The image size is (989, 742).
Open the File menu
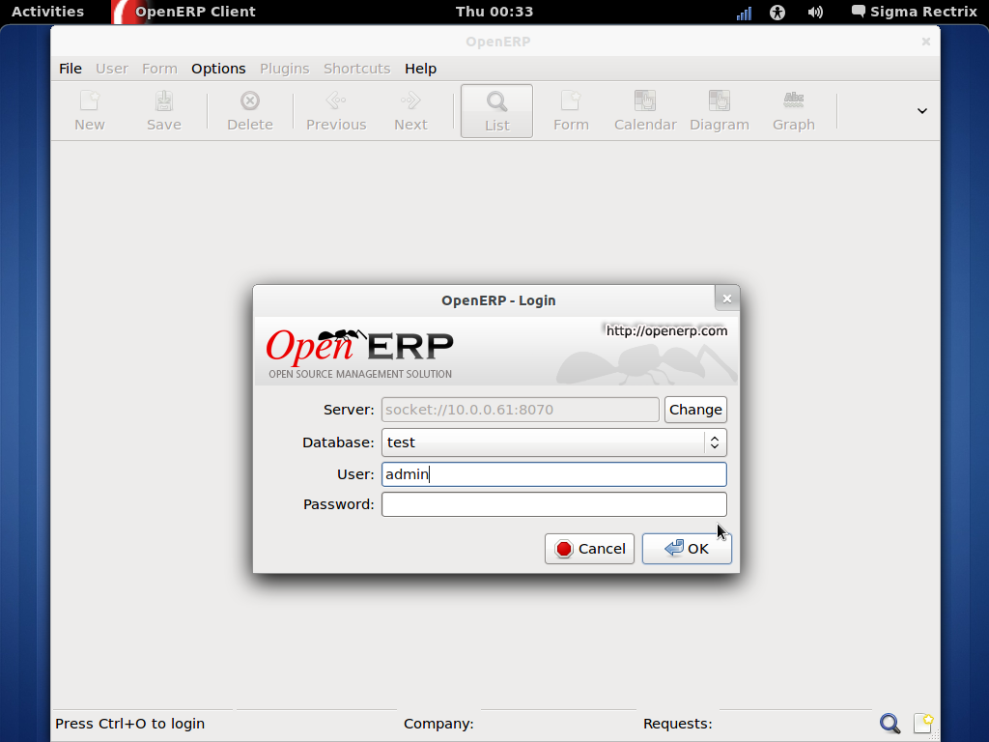[71, 69]
